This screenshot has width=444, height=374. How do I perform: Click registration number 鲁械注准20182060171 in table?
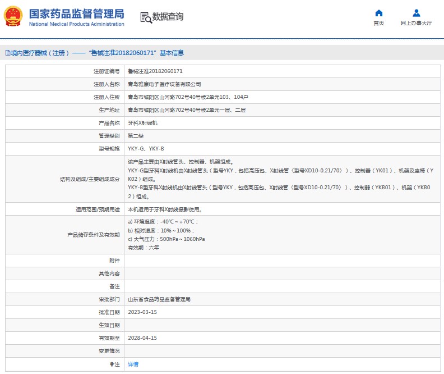[x=155, y=71]
